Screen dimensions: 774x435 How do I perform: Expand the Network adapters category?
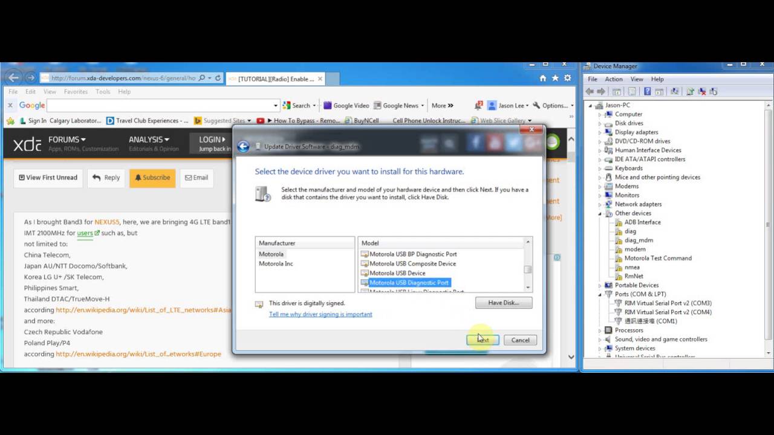click(600, 204)
